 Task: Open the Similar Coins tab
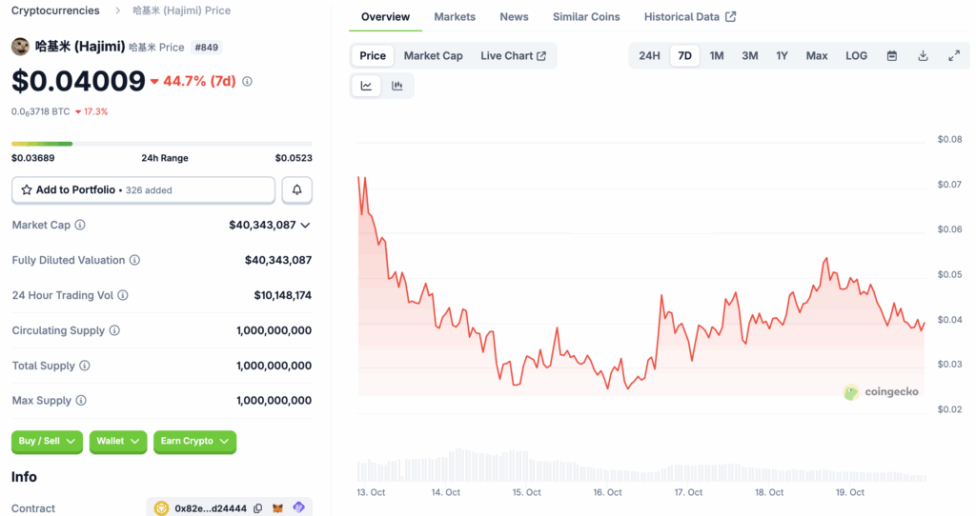586,17
